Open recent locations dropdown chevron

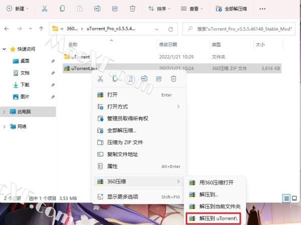click(31, 28)
